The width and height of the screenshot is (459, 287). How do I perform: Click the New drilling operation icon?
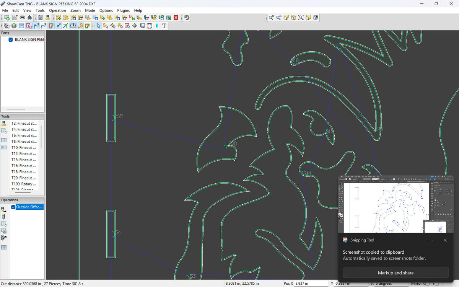coord(4,217)
